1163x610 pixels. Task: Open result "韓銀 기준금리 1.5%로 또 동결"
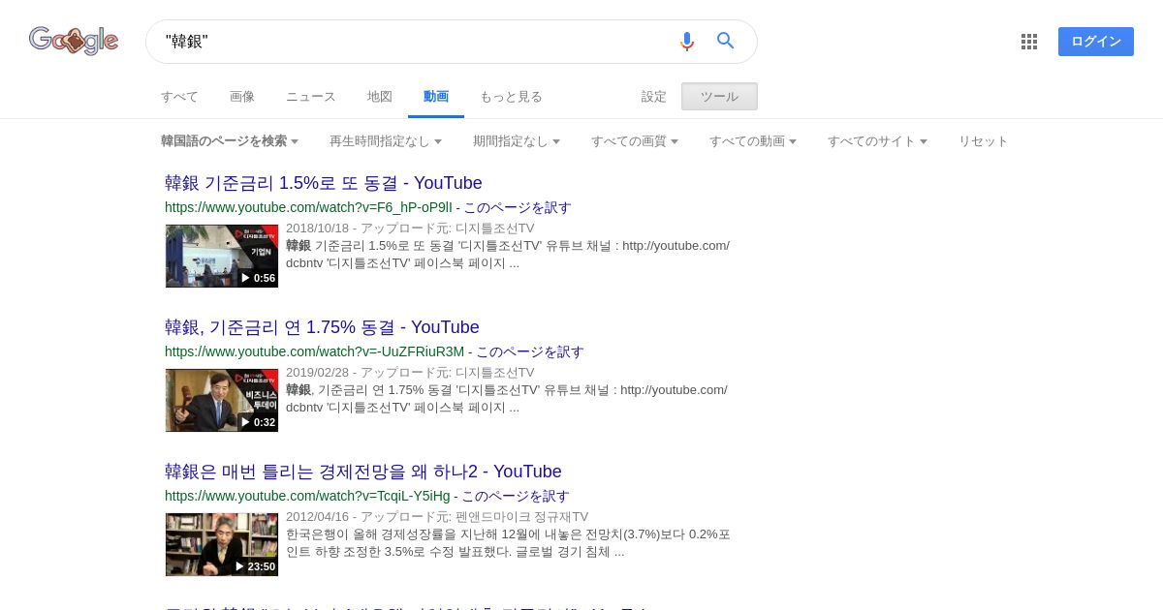point(324,183)
